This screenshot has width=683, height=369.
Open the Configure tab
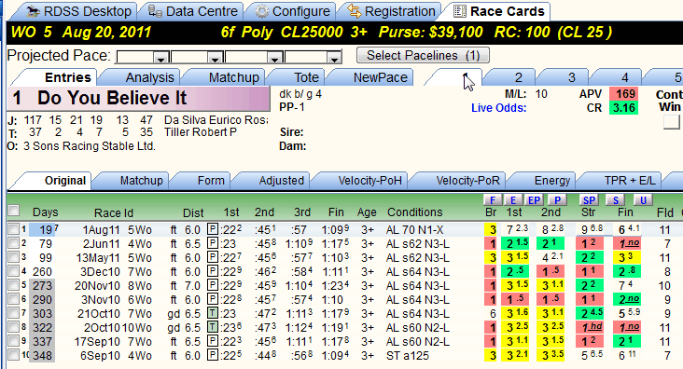point(292,11)
